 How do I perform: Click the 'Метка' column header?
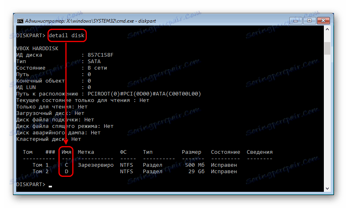point(86,152)
